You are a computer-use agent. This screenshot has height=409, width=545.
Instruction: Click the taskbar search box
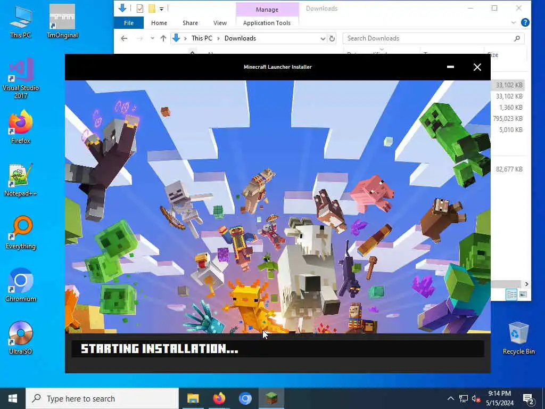click(x=102, y=398)
